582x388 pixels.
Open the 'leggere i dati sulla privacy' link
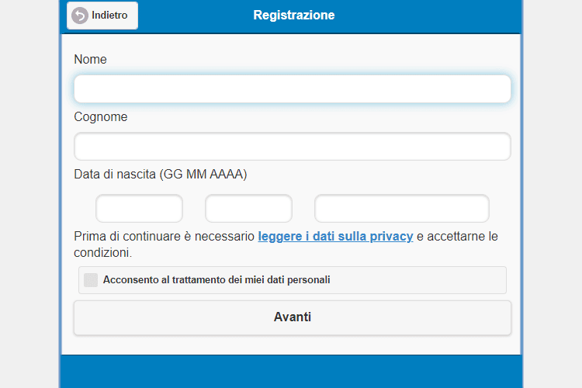[335, 237]
